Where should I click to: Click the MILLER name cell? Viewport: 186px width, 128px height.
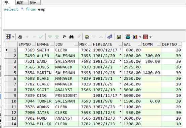point(45,124)
